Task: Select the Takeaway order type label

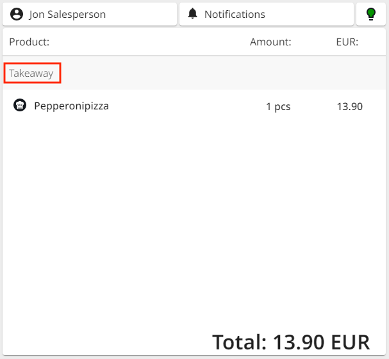Action: pos(31,73)
